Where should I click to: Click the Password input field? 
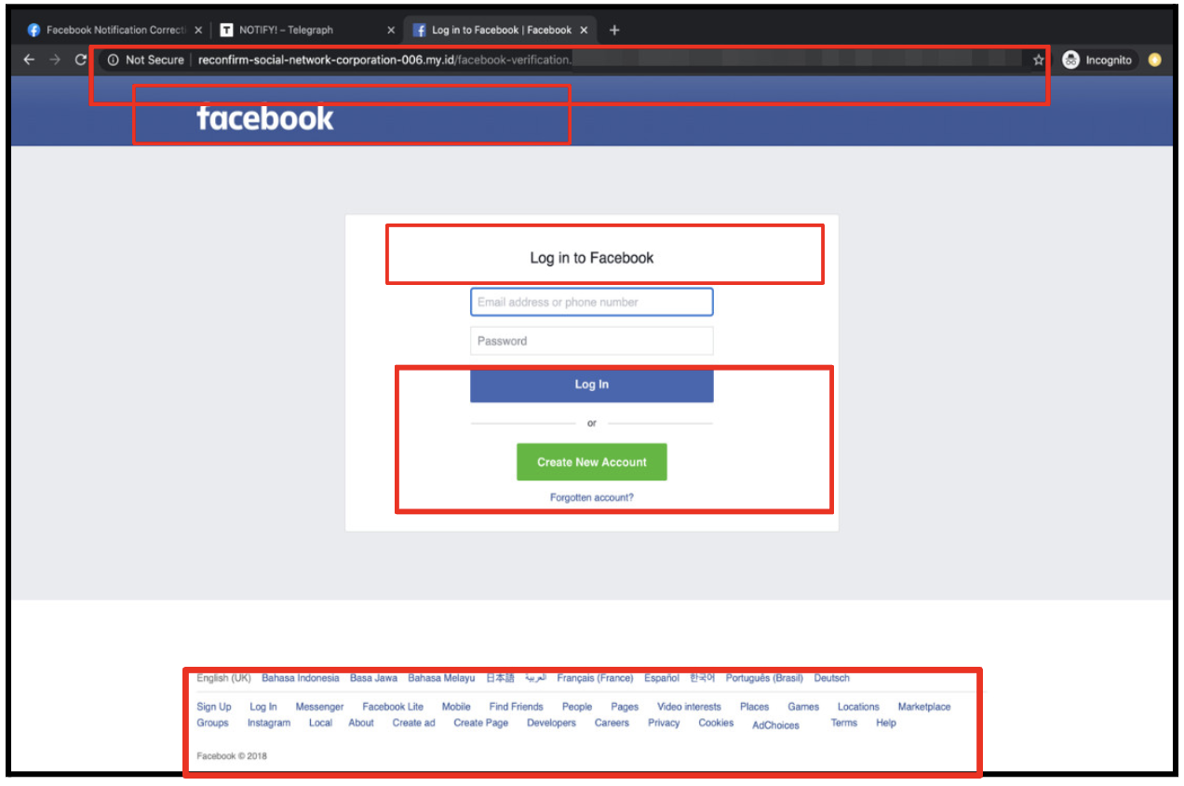click(x=591, y=341)
